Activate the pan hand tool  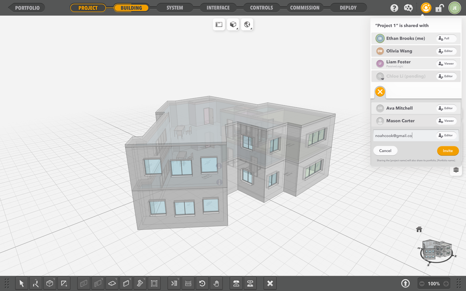tap(216, 283)
